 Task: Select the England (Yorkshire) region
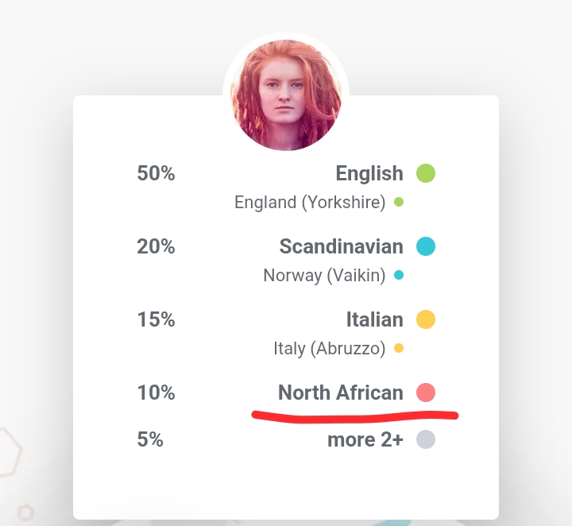[310, 203]
